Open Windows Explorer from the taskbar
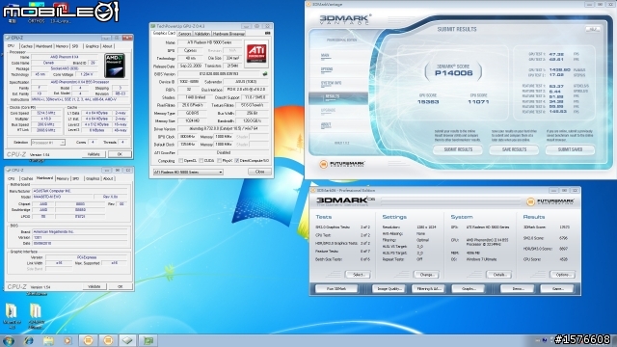This screenshot has height=347, width=617. 48,340
